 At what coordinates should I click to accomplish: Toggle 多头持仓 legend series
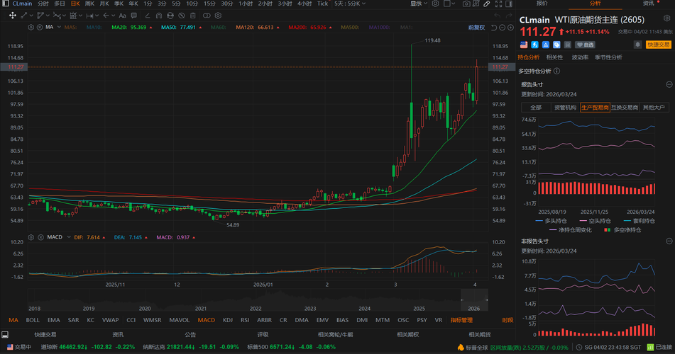pyautogui.click(x=551, y=221)
